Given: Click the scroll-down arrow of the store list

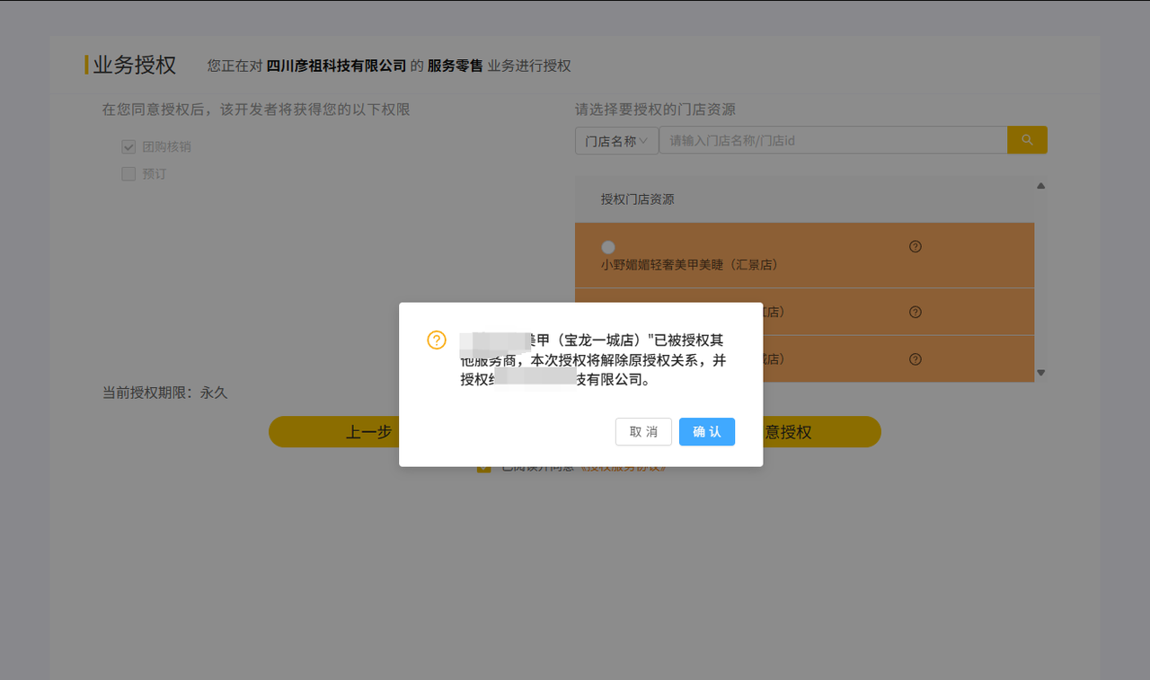Looking at the screenshot, I should [x=1040, y=372].
